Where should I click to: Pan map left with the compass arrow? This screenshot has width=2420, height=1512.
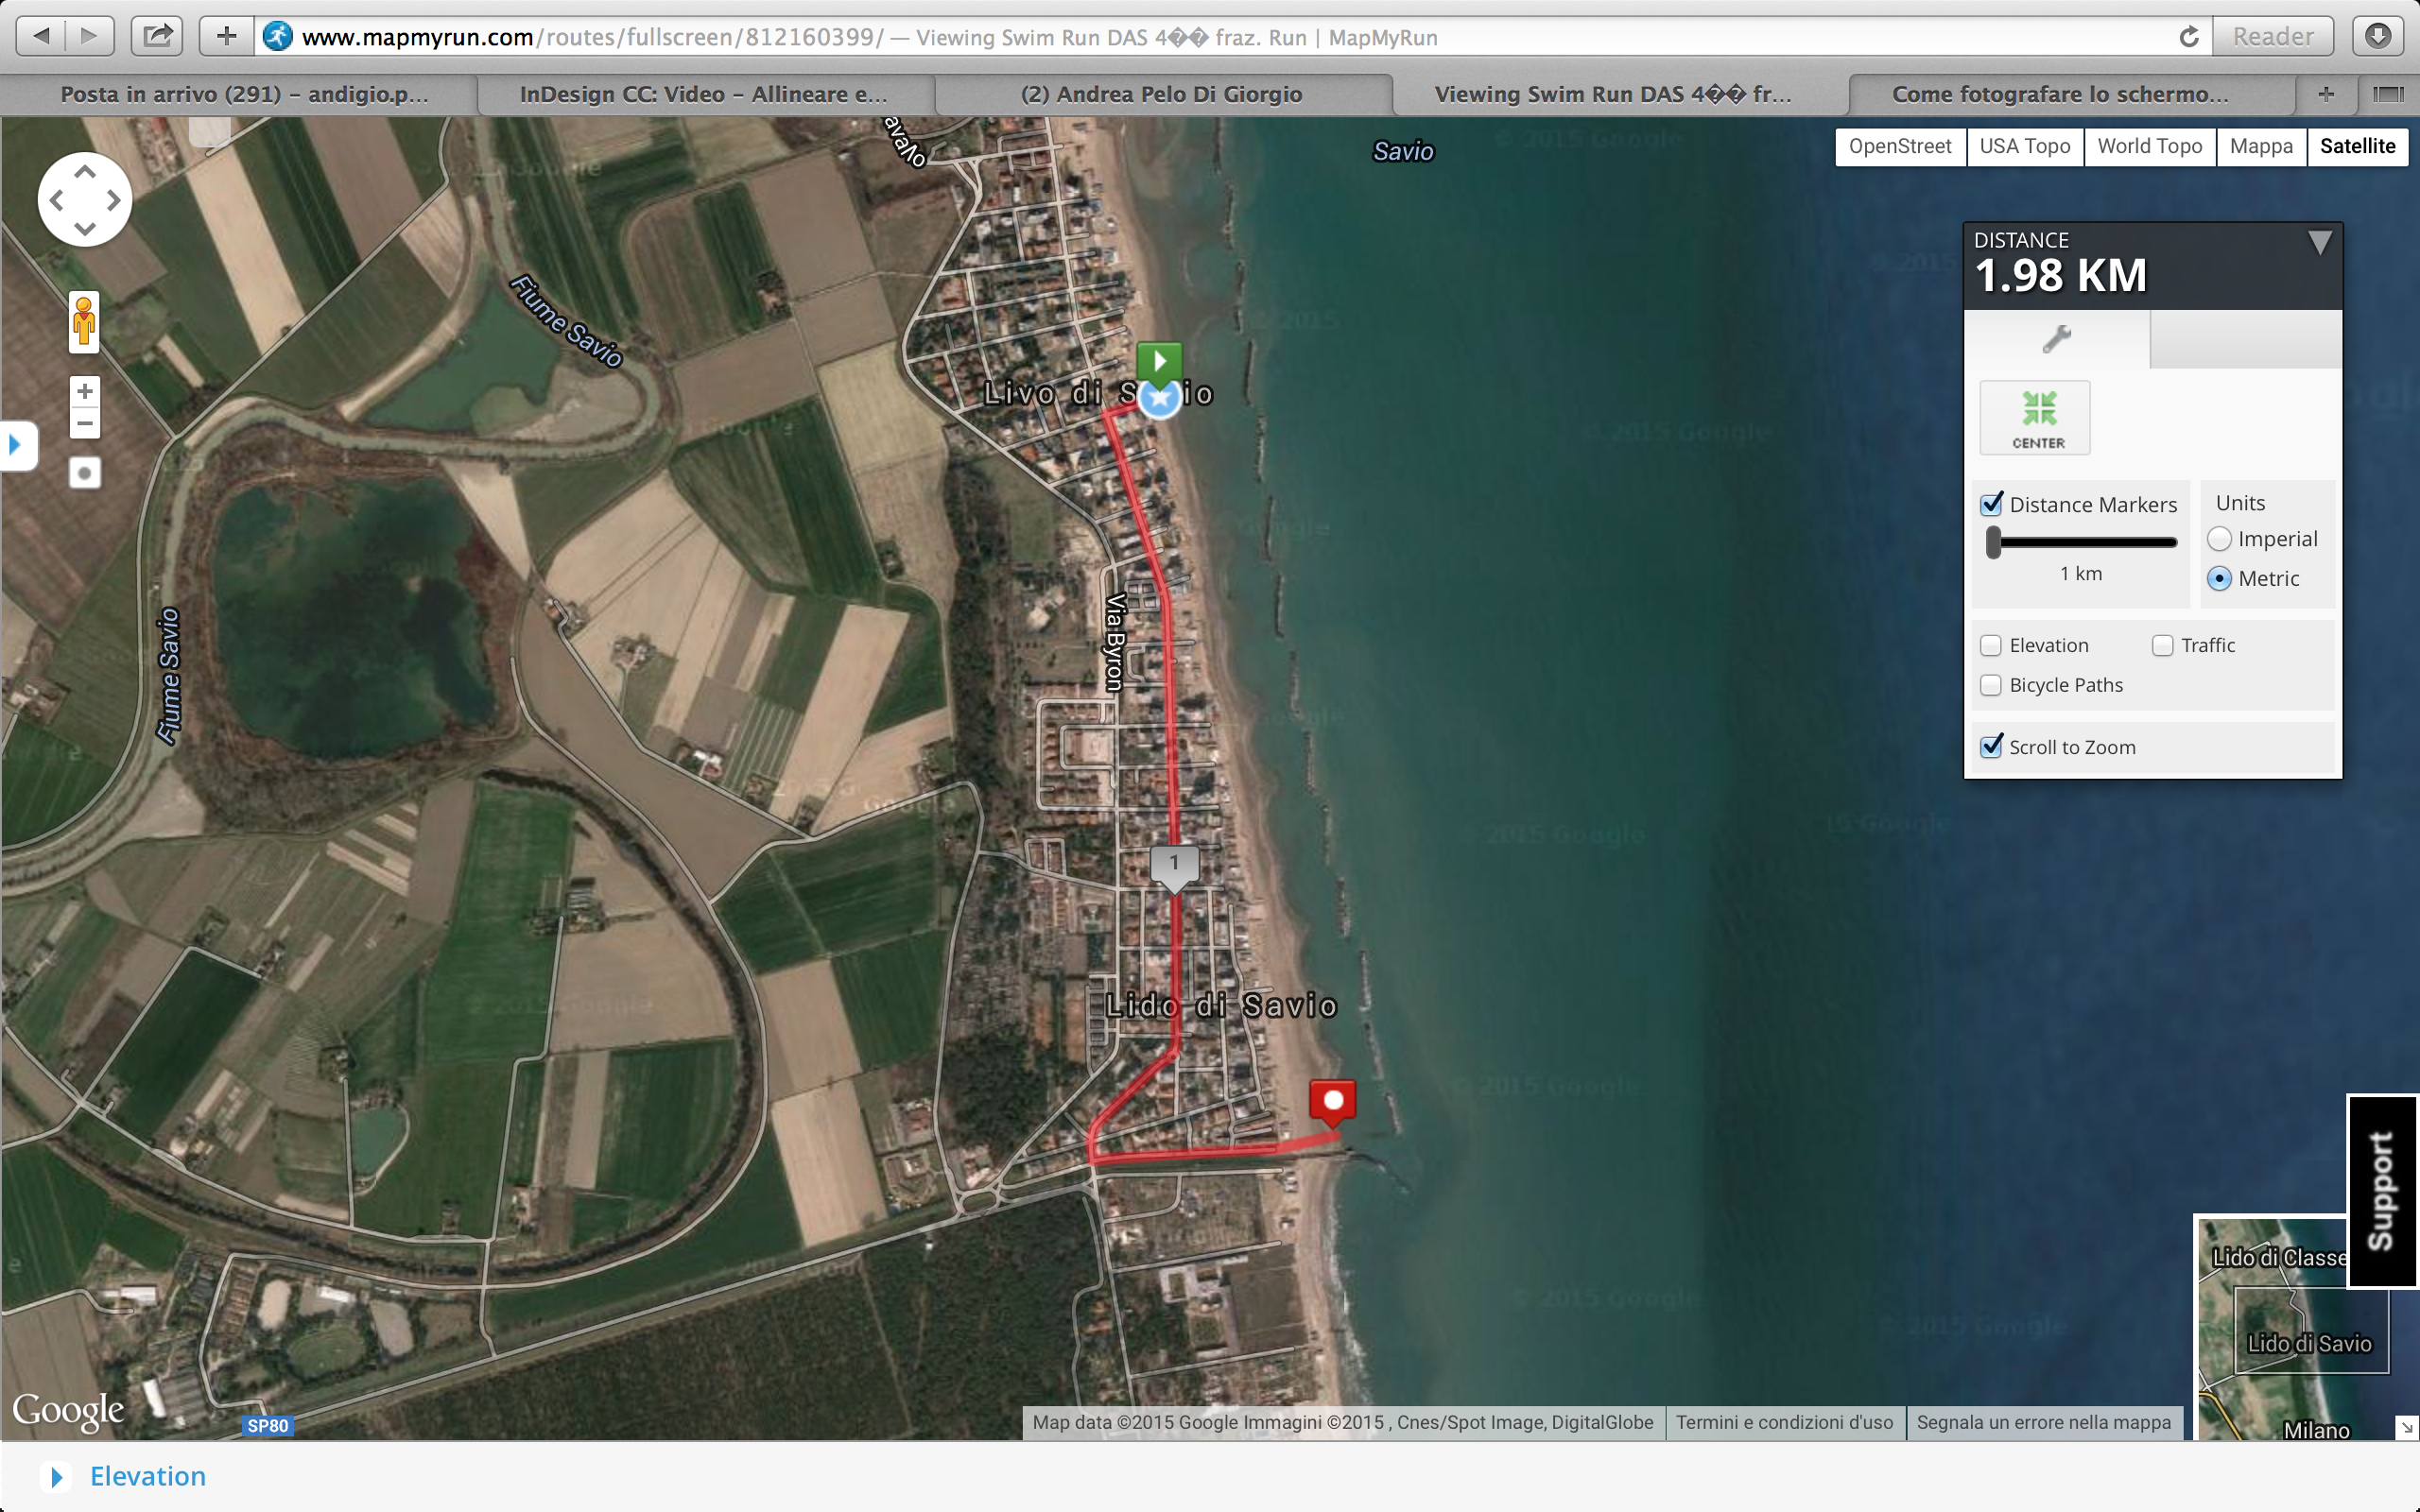click(56, 200)
